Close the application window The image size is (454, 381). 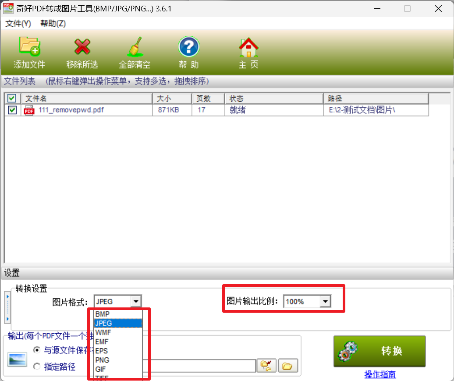tap(438, 9)
